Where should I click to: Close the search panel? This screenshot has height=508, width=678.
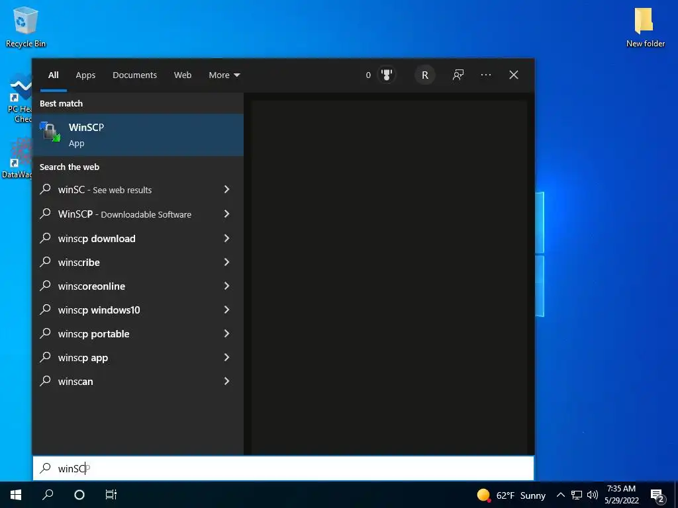(514, 75)
